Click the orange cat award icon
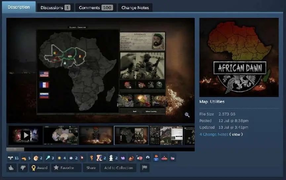 tap(131, 159)
